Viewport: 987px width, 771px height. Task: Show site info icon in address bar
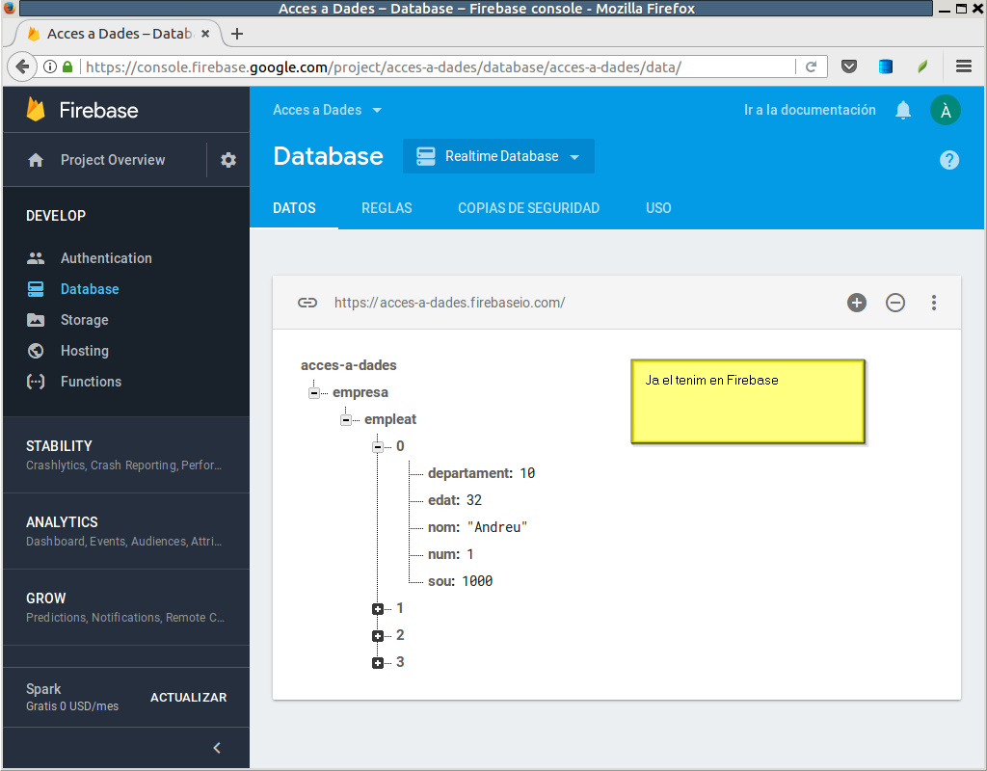coord(50,66)
